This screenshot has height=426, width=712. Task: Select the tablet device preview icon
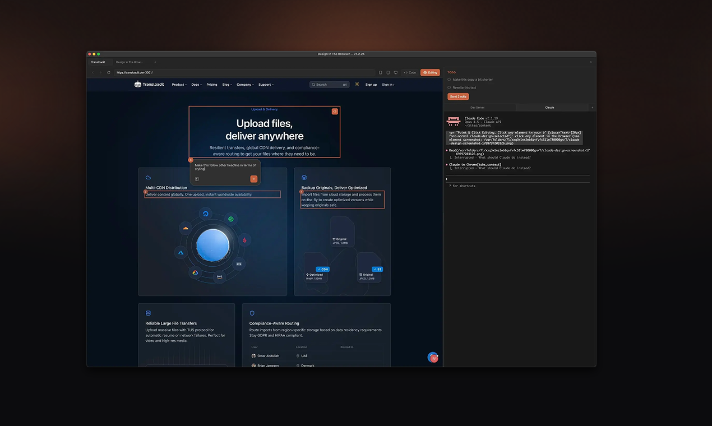tap(387, 72)
